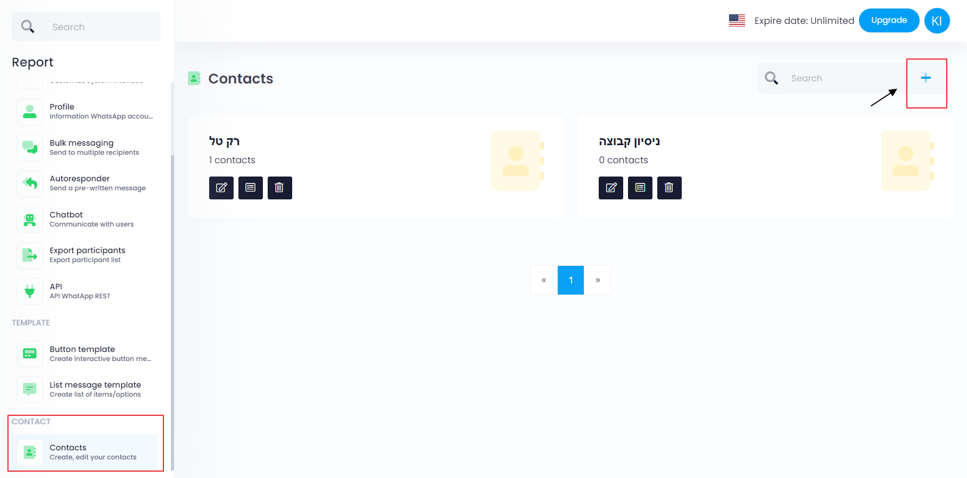The width and height of the screenshot is (967, 478).
Task: Open the KI user avatar menu
Action: pos(937,21)
